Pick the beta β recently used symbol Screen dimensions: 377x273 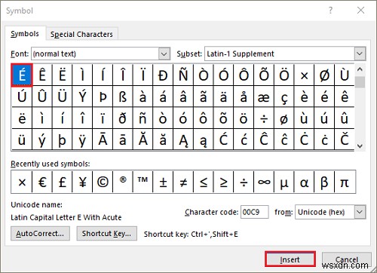click(x=324, y=182)
